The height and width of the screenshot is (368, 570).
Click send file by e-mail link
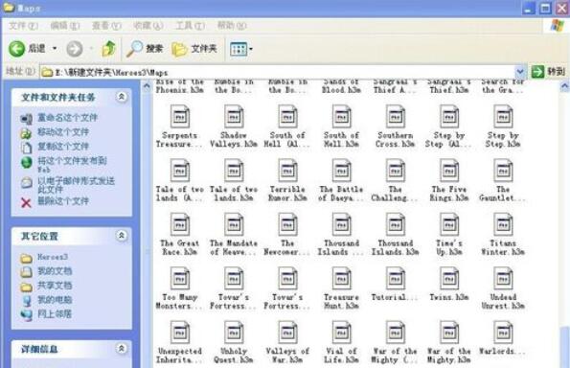point(76,185)
